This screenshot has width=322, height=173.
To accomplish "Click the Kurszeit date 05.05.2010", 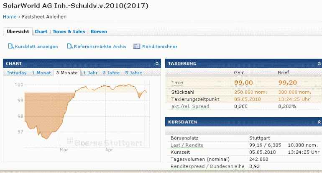I will 263,152.
